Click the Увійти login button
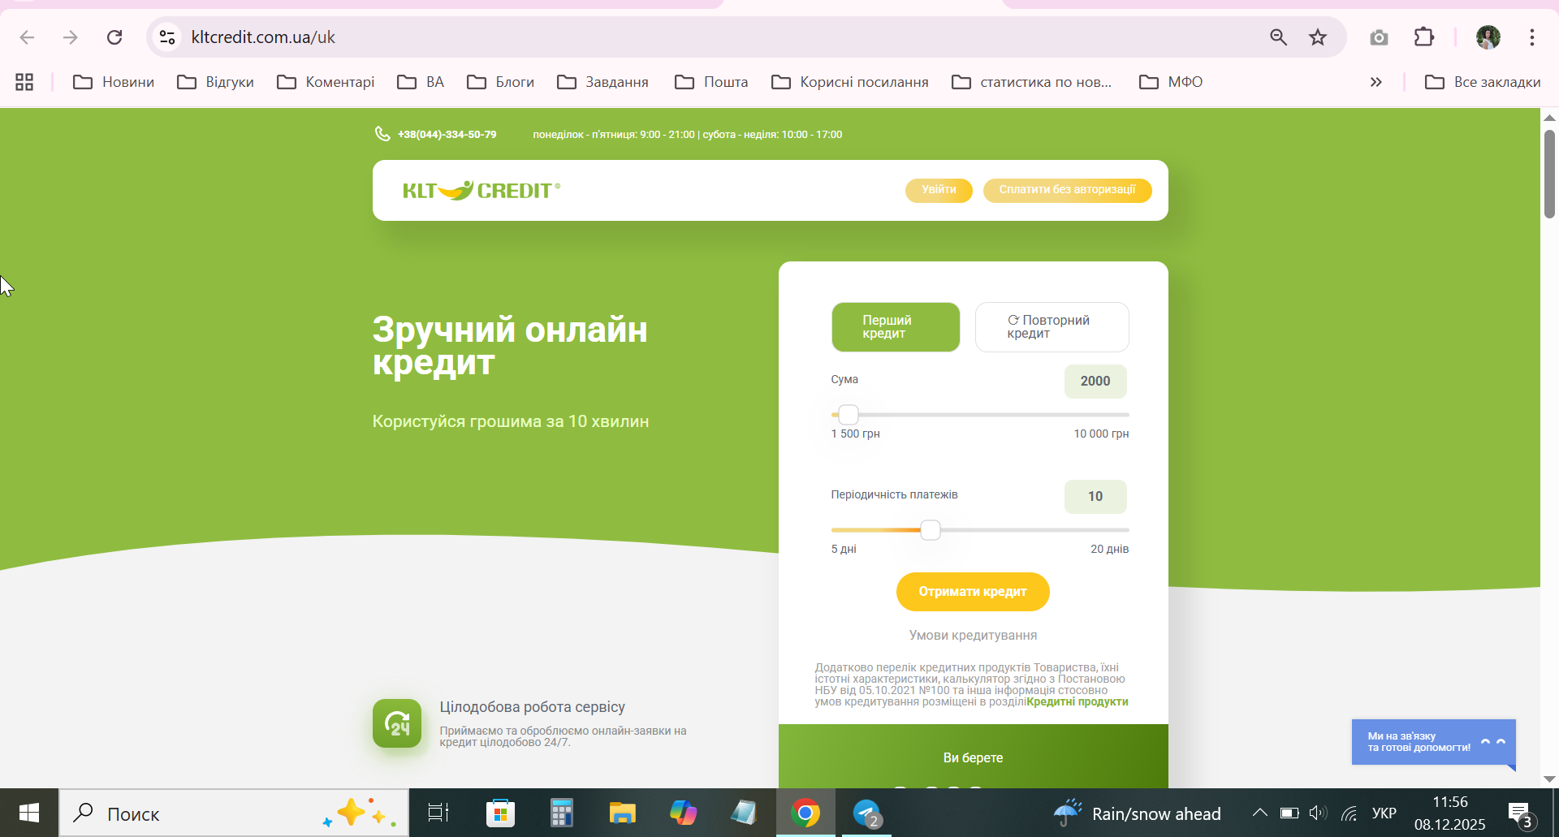This screenshot has width=1559, height=837. coord(939,190)
